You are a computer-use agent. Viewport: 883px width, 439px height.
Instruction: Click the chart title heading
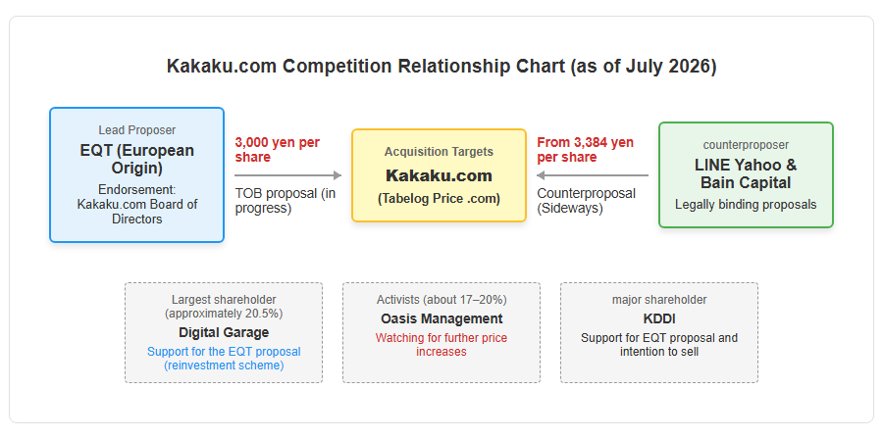click(441, 67)
